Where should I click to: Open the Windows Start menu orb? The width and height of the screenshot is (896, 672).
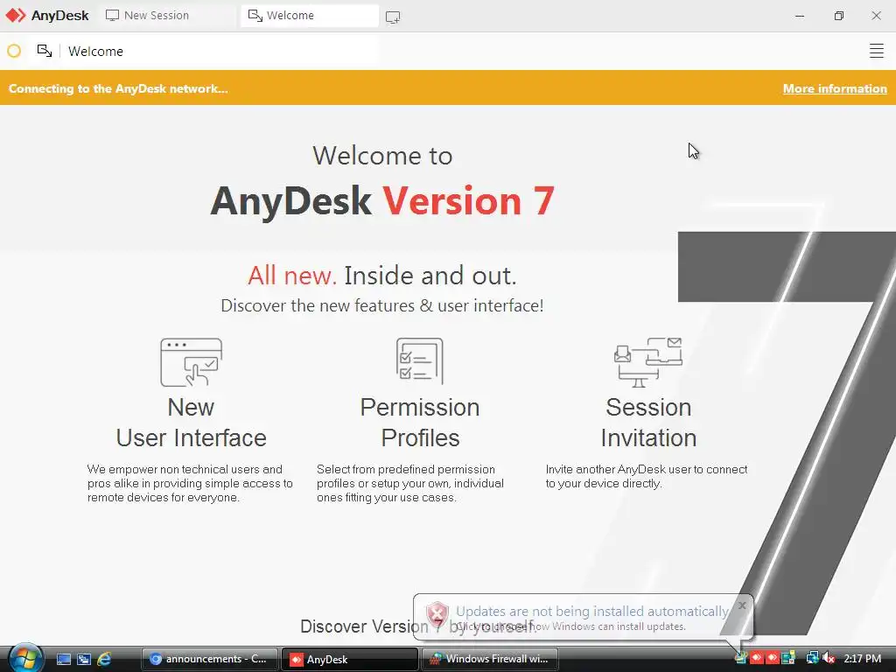24,658
